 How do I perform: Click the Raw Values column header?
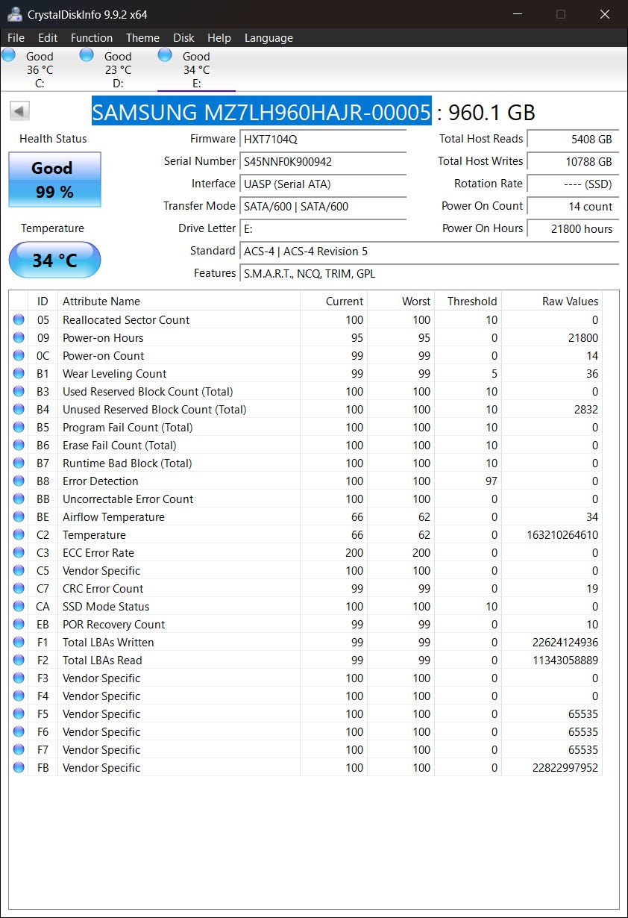click(552, 302)
